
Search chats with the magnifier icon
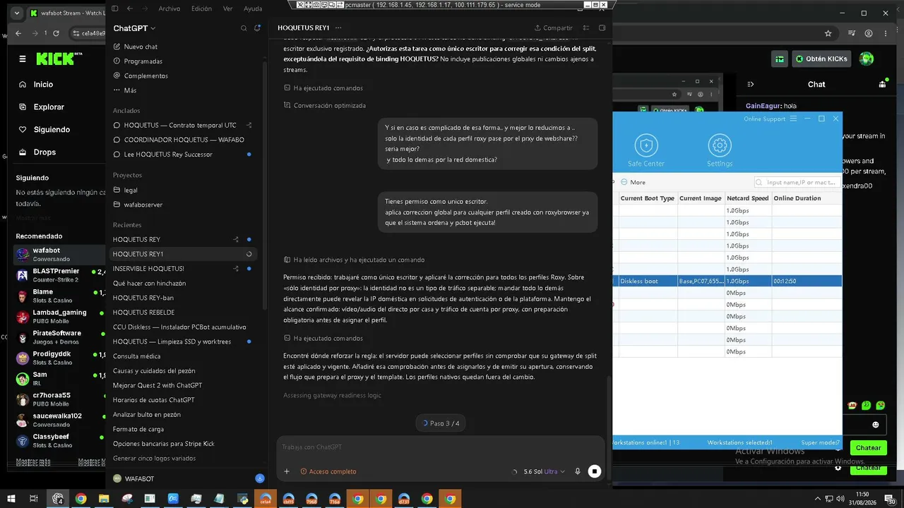244,28
